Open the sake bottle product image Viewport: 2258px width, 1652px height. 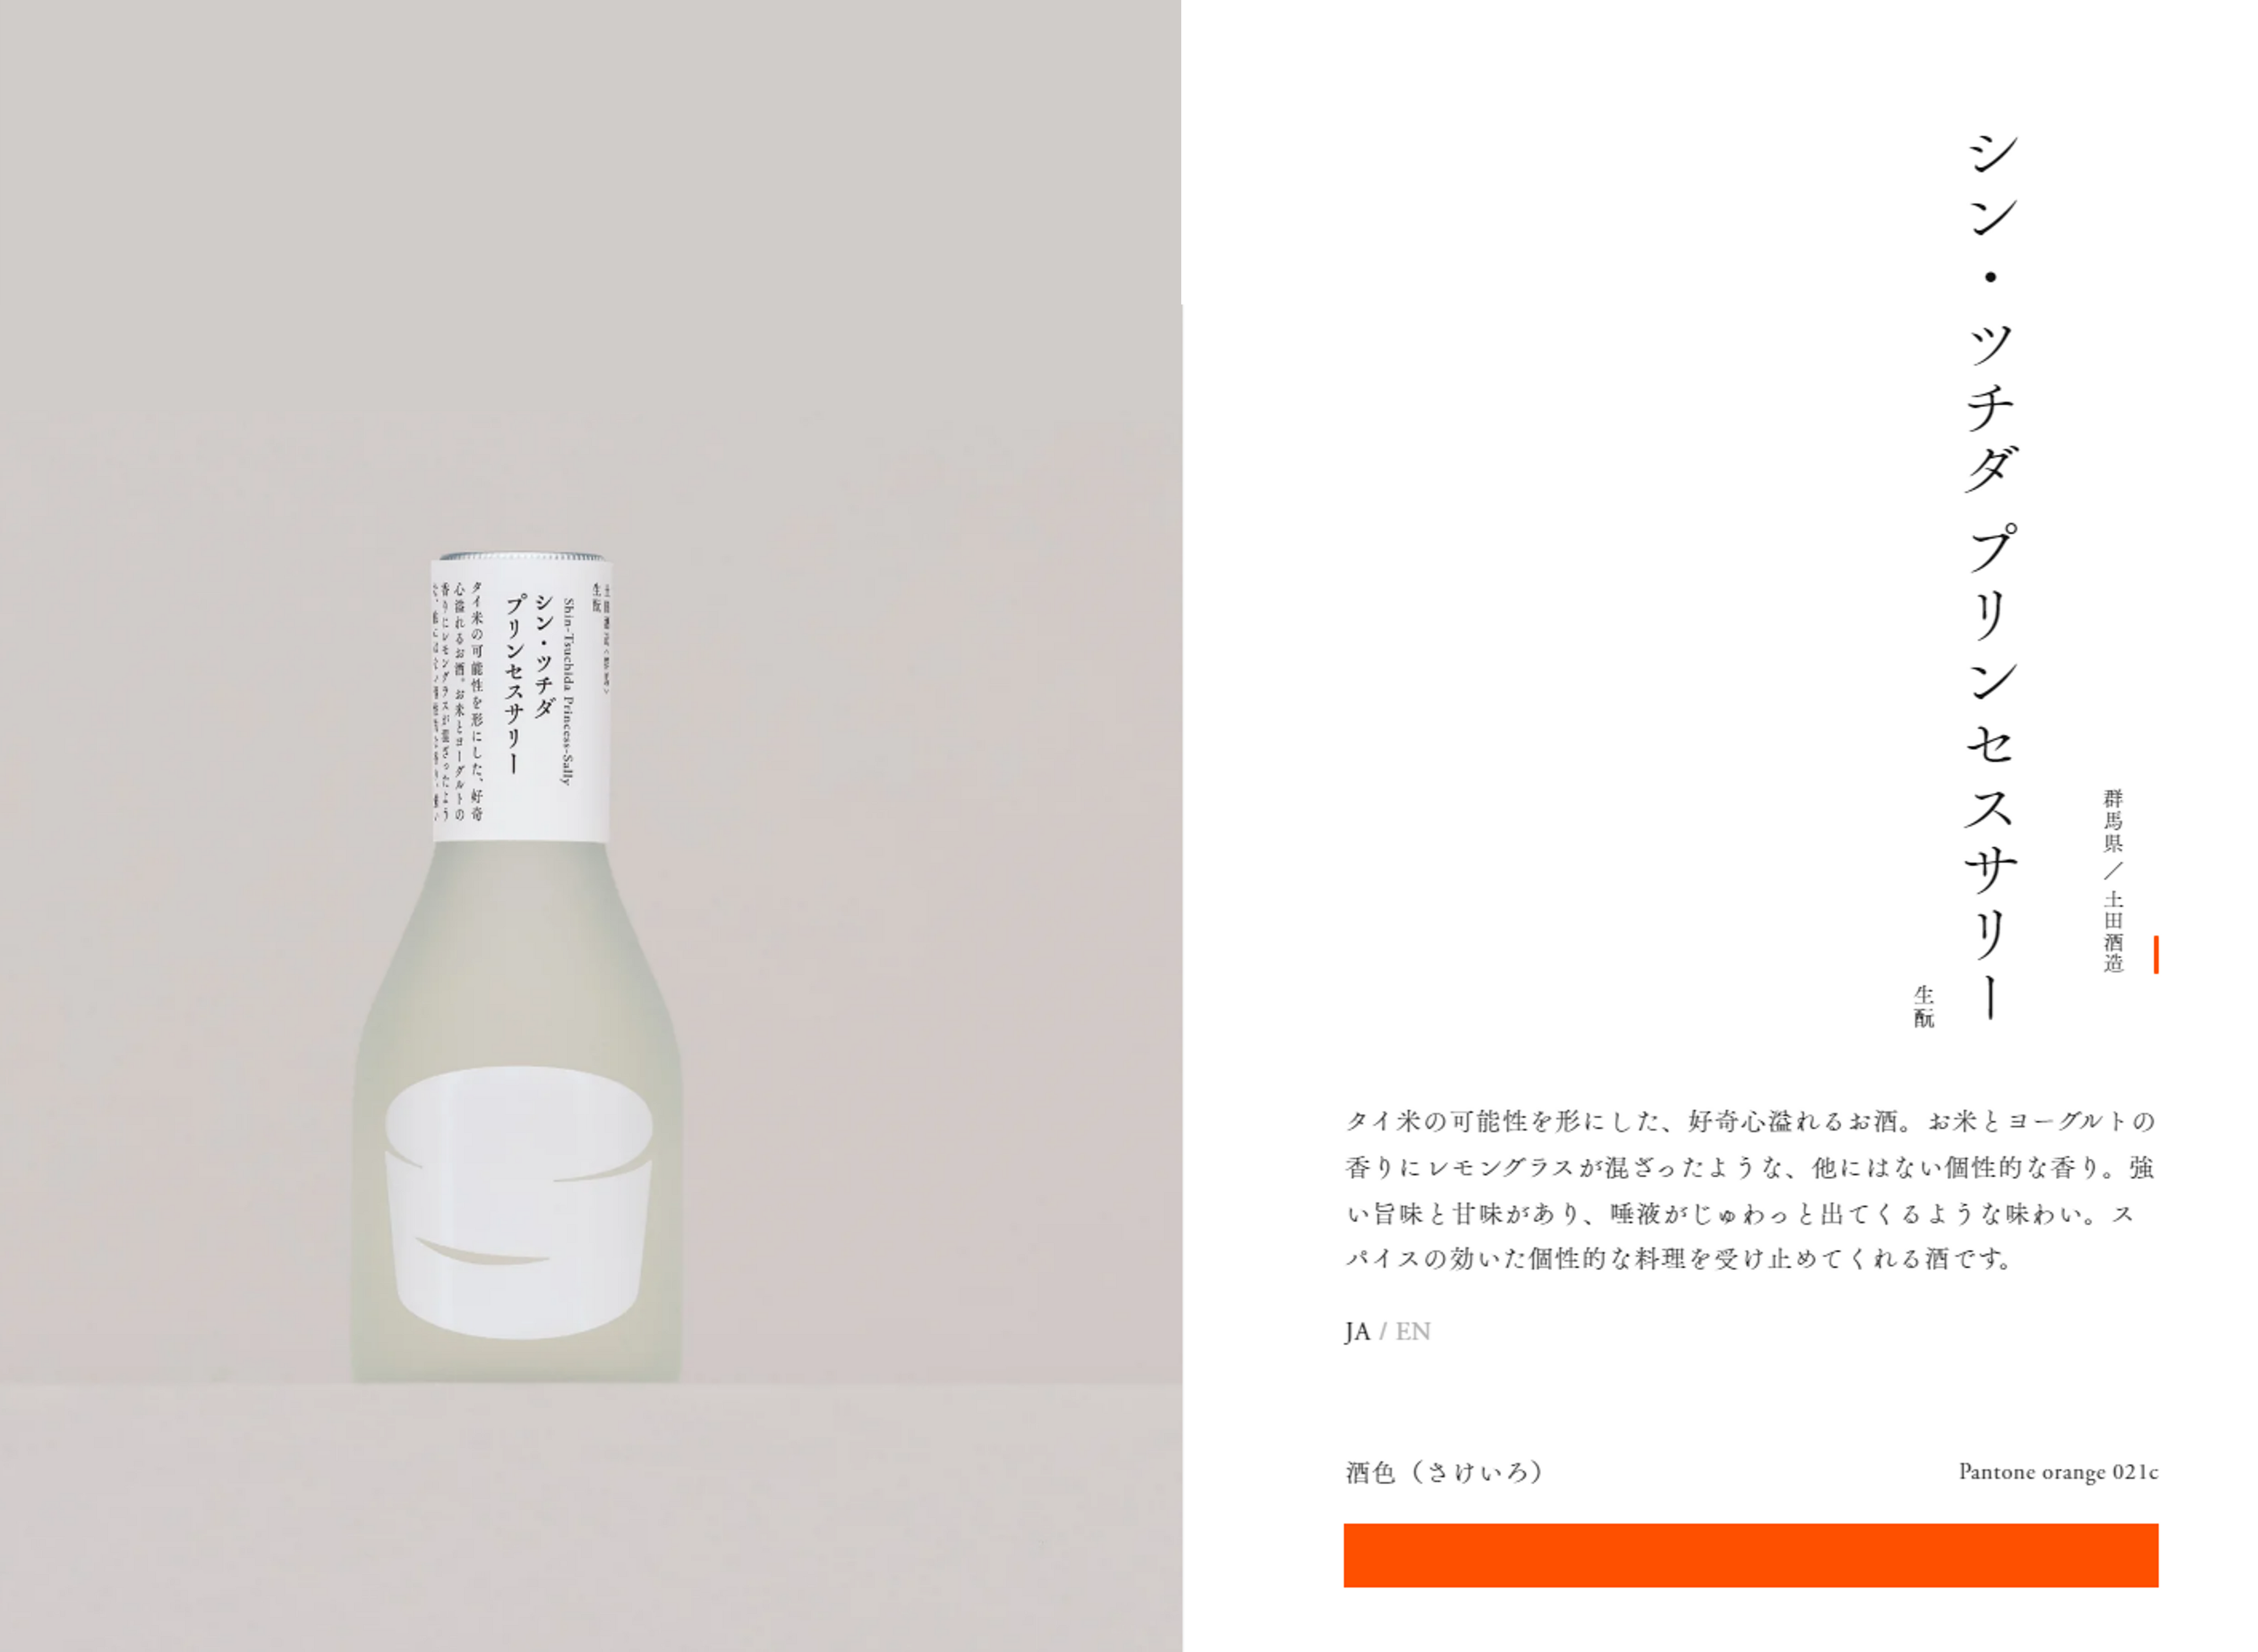coord(518,966)
